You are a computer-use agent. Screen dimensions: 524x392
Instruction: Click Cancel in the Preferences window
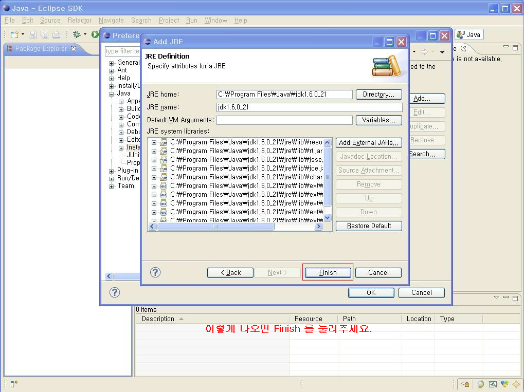pyautogui.click(x=421, y=292)
